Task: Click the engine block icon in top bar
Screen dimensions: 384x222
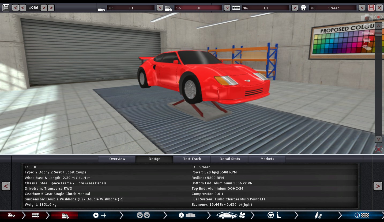Action: pyautogui.click(x=236, y=8)
